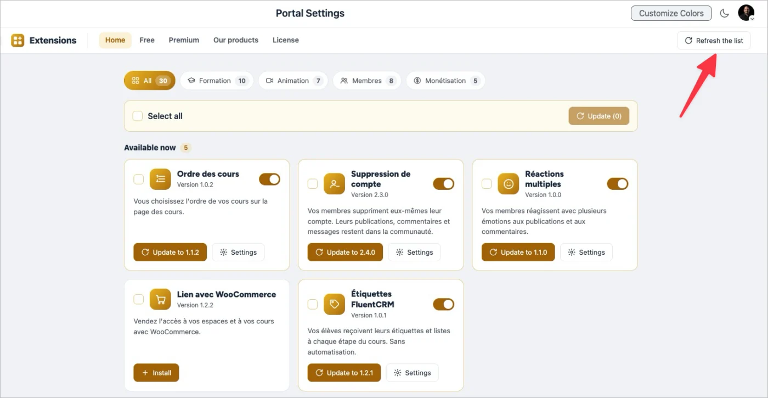Click the Réactions multiples smiley icon
768x398 pixels.
[x=509, y=184]
